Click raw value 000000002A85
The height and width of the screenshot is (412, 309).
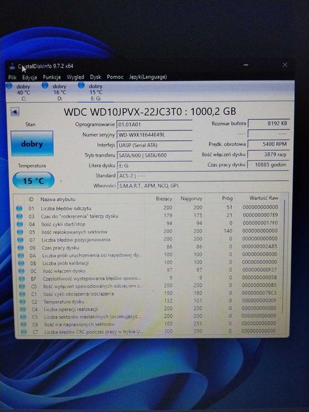pyautogui.click(x=260, y=247)
